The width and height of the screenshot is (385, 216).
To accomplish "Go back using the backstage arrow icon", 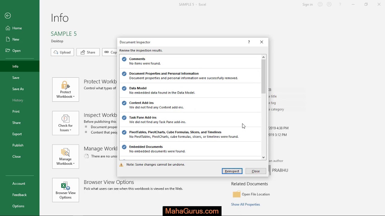I will click(x=8, y=16).
